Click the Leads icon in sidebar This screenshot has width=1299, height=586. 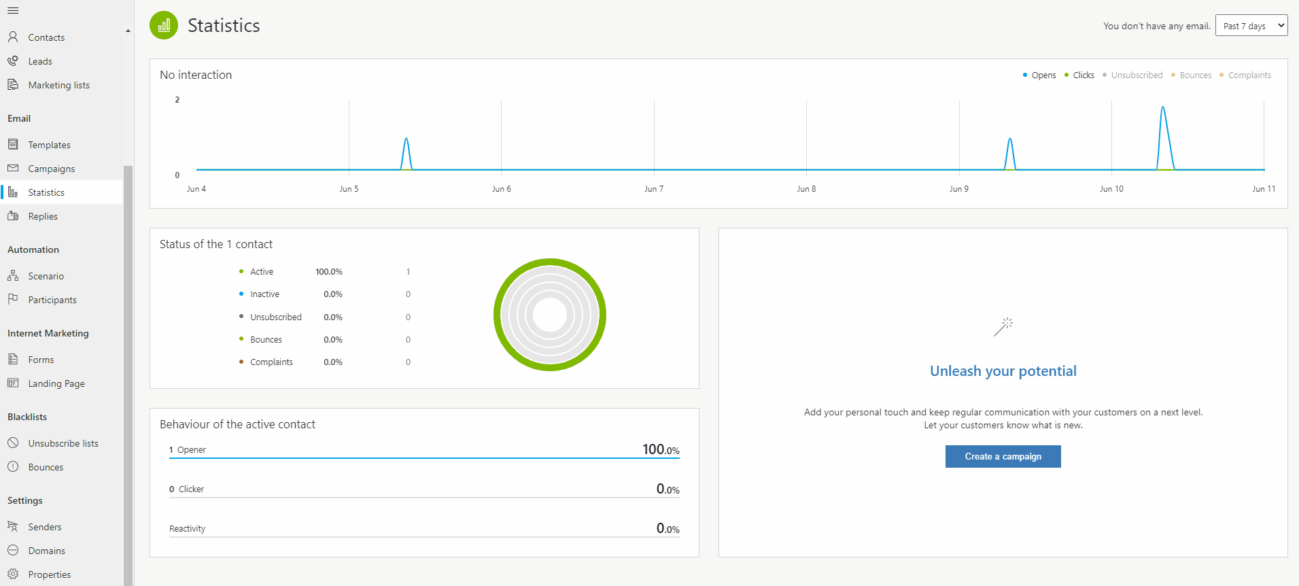pos(13,61)
